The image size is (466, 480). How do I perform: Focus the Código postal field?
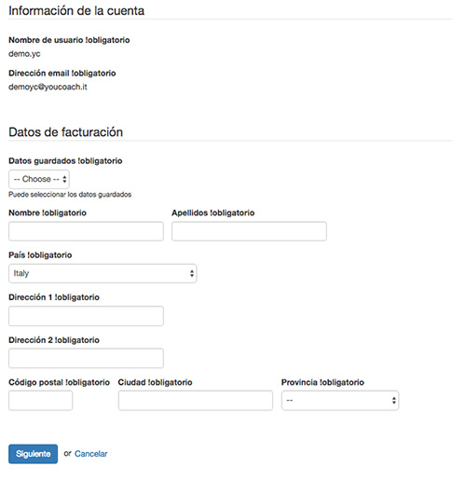click(40, 401)
